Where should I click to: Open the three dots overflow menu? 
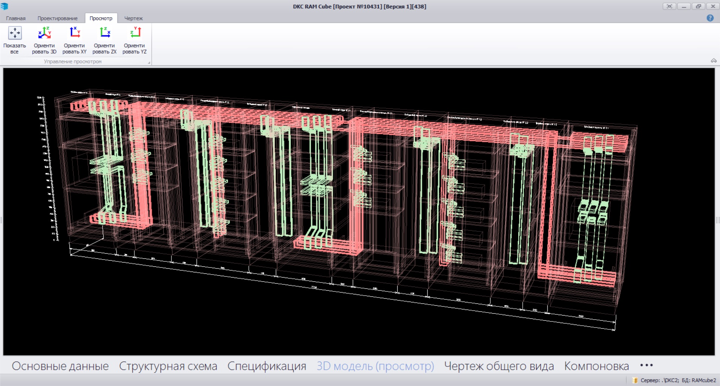[x=646, y=365]
